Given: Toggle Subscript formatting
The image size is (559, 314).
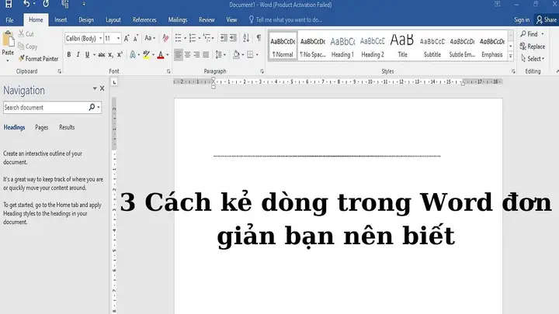Looking at the screenshot, I should point(110,55).
